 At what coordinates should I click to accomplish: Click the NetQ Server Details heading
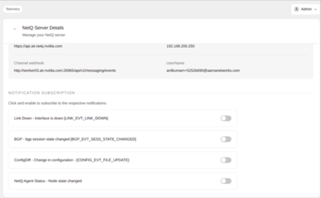(x=43, y=28)
